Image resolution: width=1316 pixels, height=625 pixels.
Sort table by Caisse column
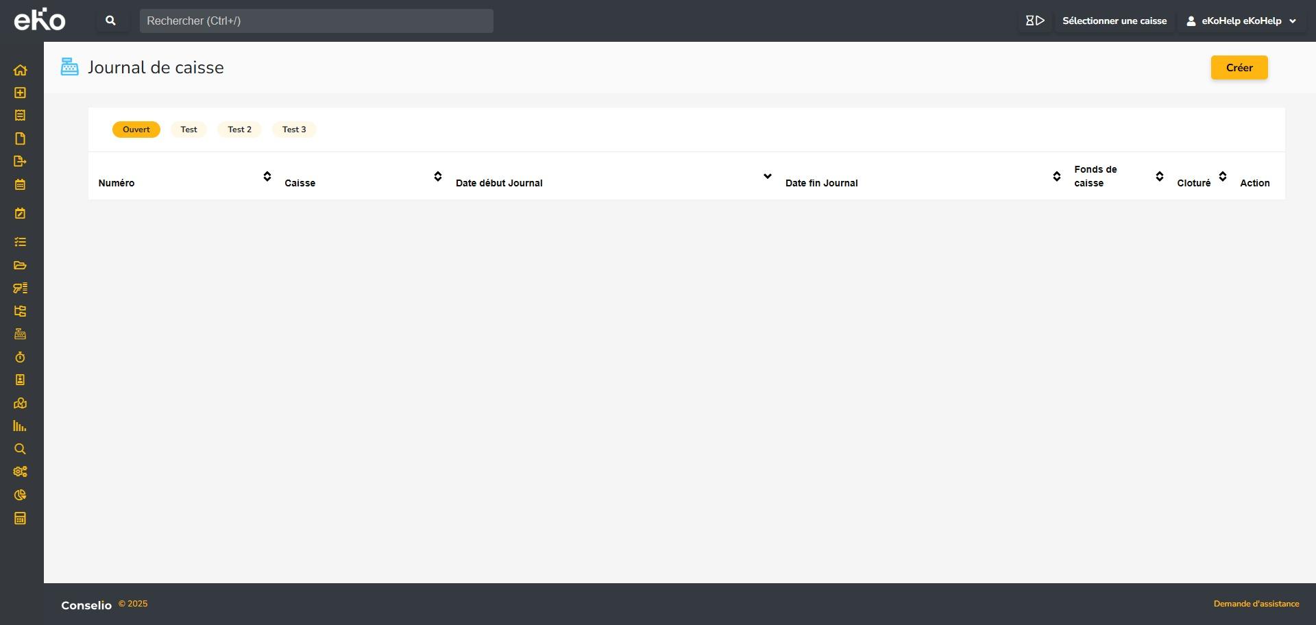coord(438,177)
